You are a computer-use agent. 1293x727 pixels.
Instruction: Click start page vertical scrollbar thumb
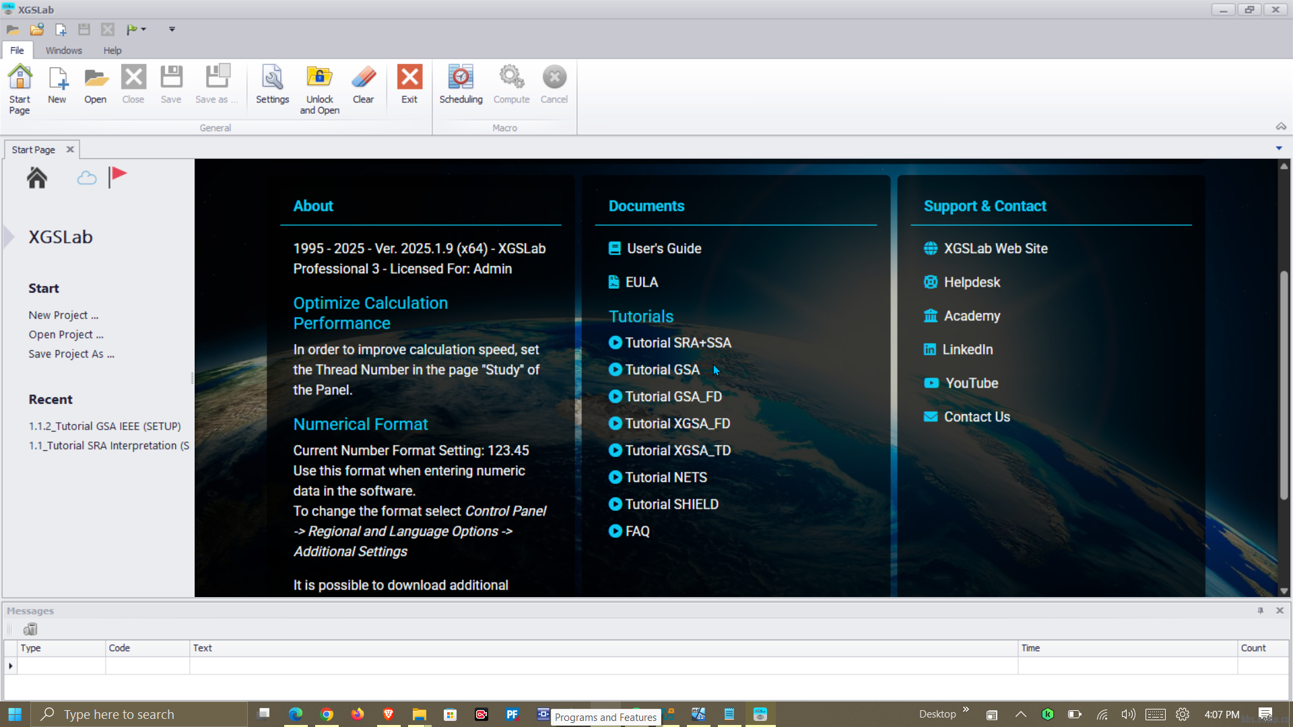[1284, 385]
